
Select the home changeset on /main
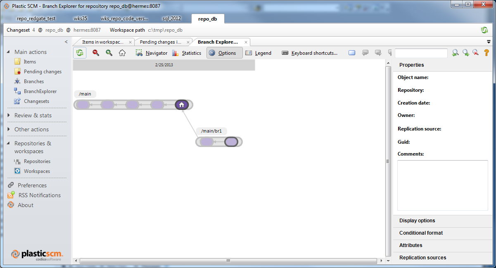(x=182, y=105)
